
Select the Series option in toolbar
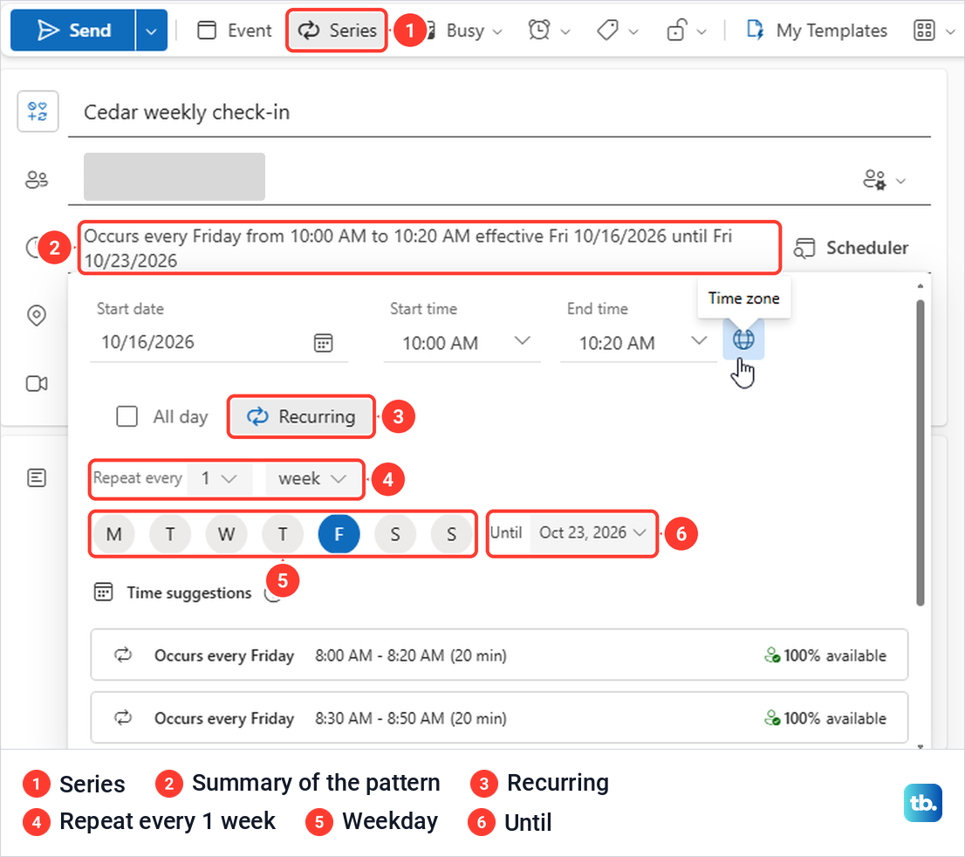coord(337,31)
